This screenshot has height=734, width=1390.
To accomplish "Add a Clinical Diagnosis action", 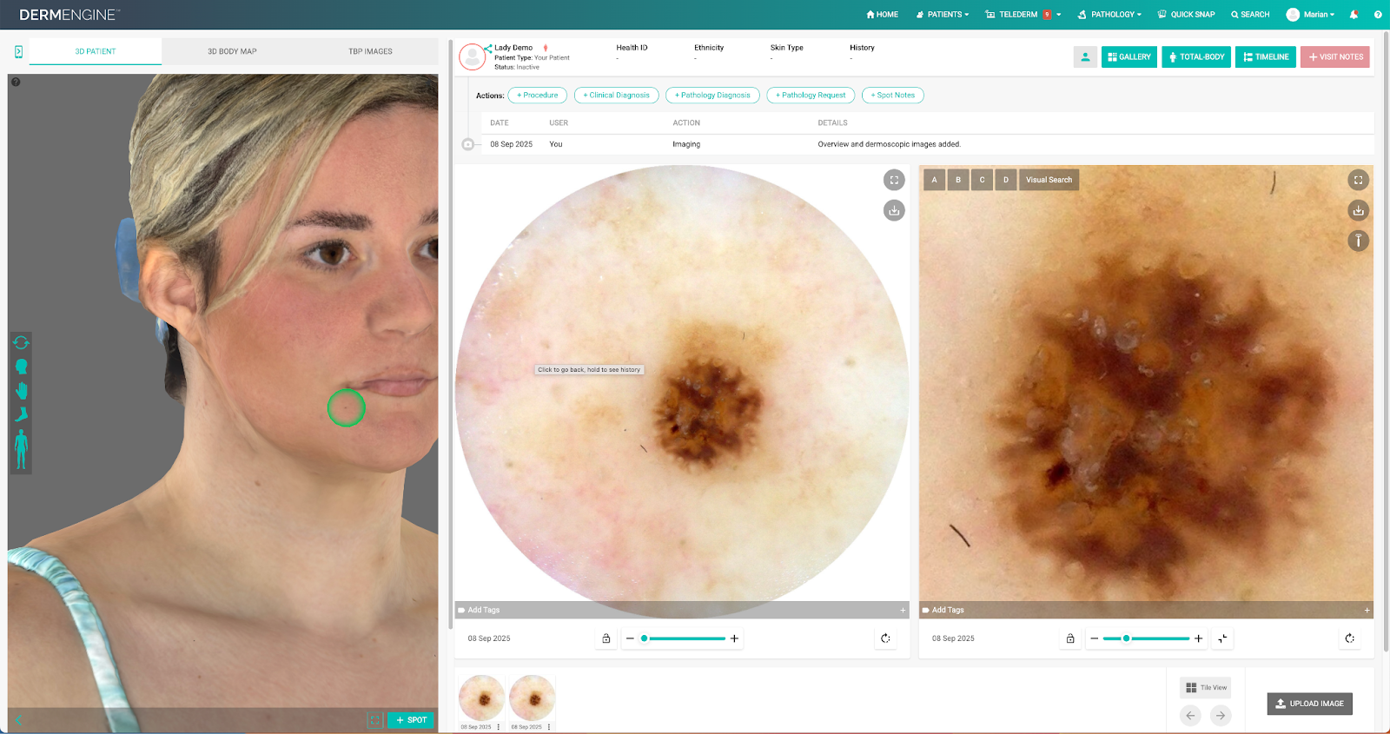I will [x=616, y=96].
